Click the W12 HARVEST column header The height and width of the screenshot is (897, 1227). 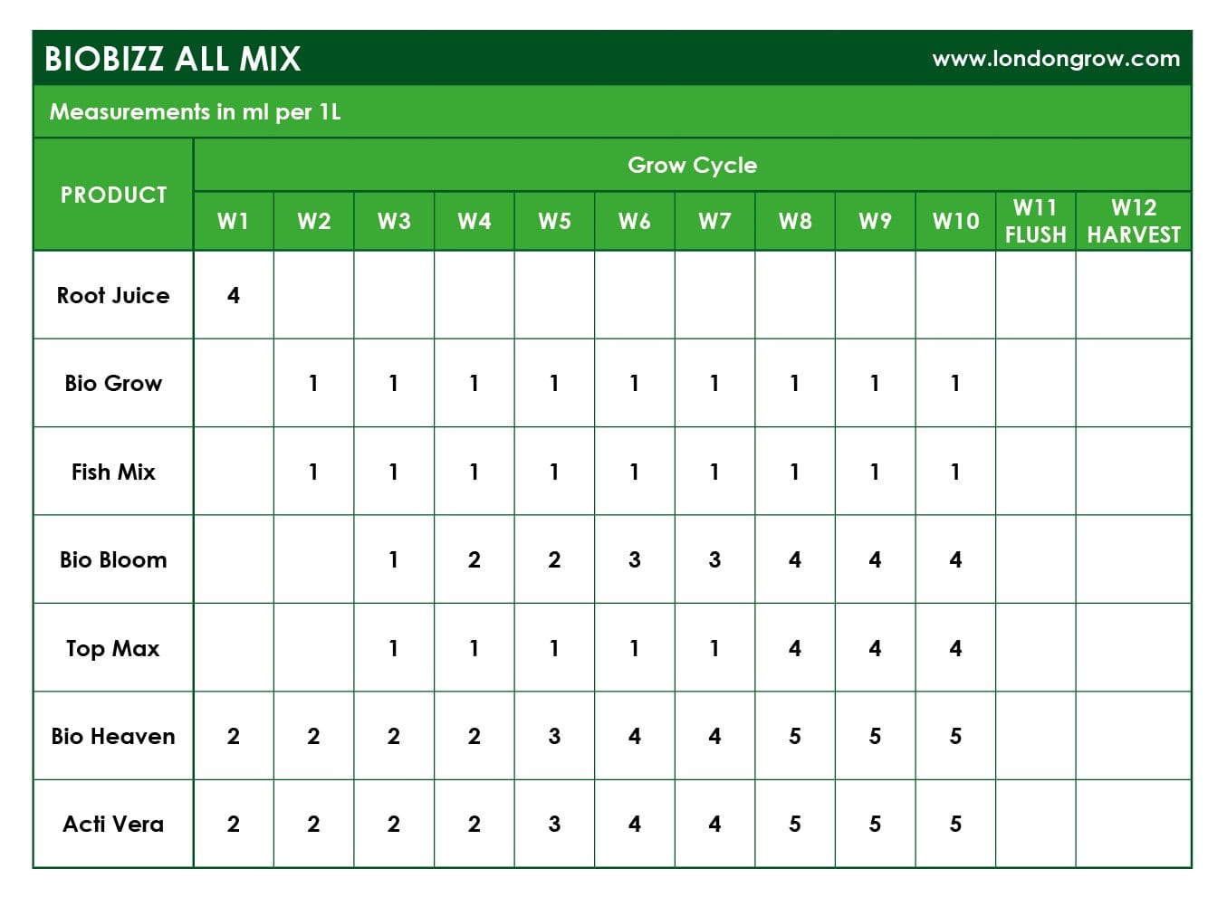tap(1134, 221)
